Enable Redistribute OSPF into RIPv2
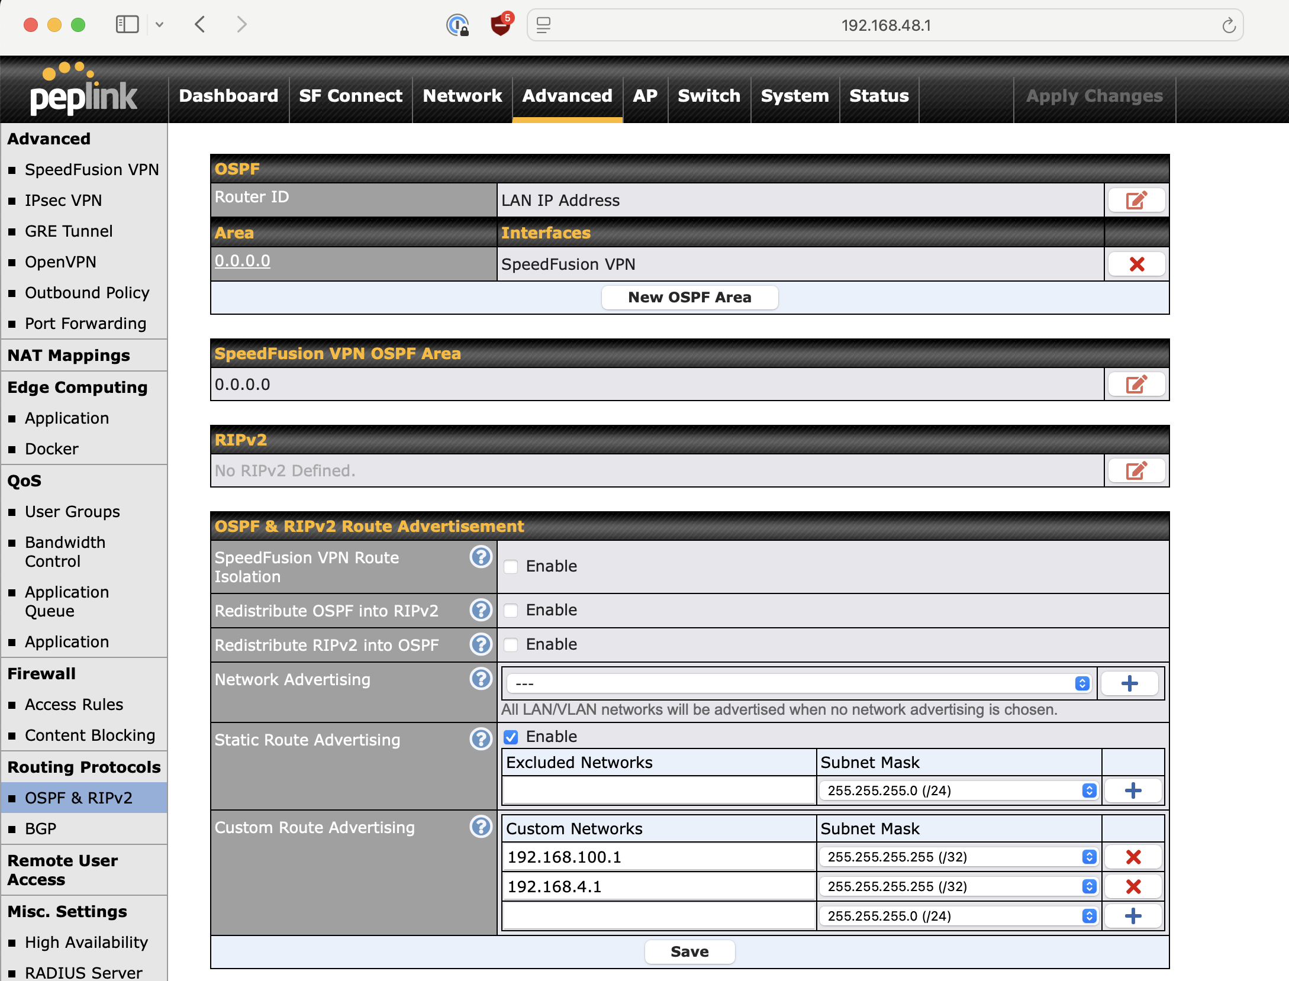This screenshot has height=981, width=1289. pos(511,610)
